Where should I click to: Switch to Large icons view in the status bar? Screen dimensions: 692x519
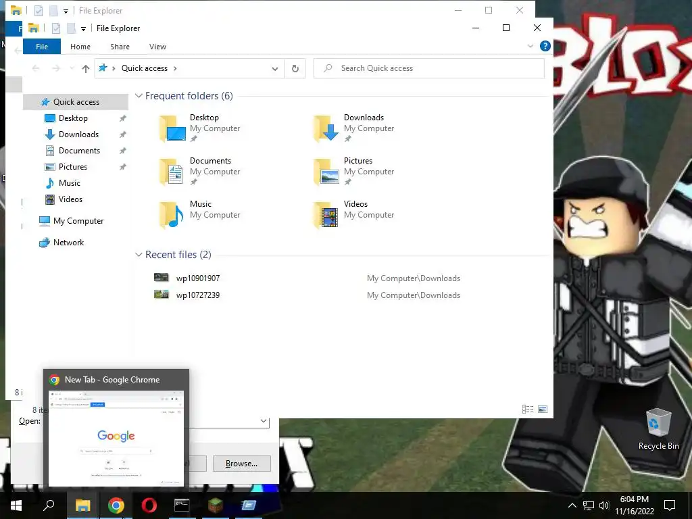click(543, 410)
